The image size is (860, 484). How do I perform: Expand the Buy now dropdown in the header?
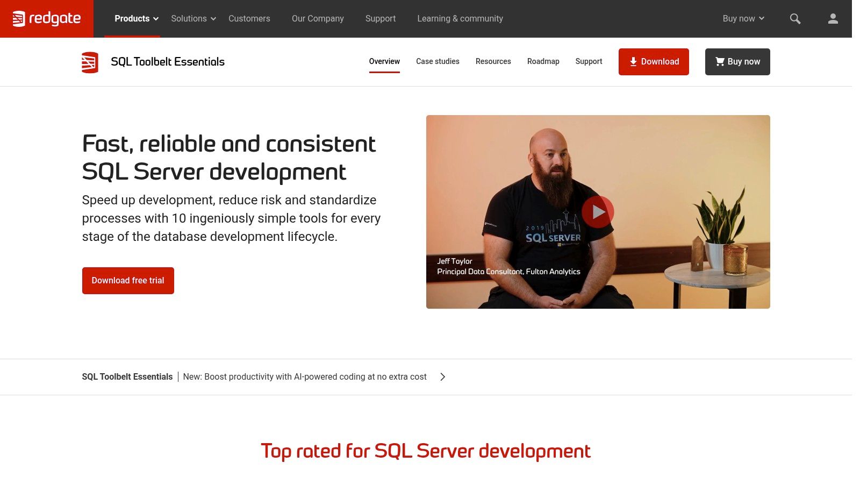[x=743, y=18]
